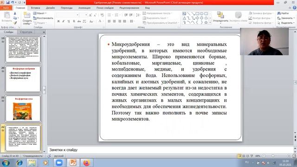Toggle italic formatting

point(64,21)
